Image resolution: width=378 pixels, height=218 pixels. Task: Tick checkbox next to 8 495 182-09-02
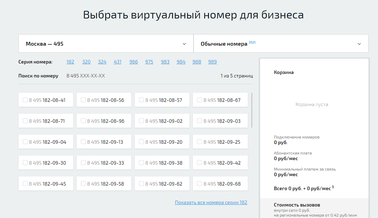click(x=141, y=120)
